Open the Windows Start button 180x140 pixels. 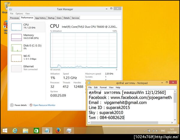[x=5, y=130]
